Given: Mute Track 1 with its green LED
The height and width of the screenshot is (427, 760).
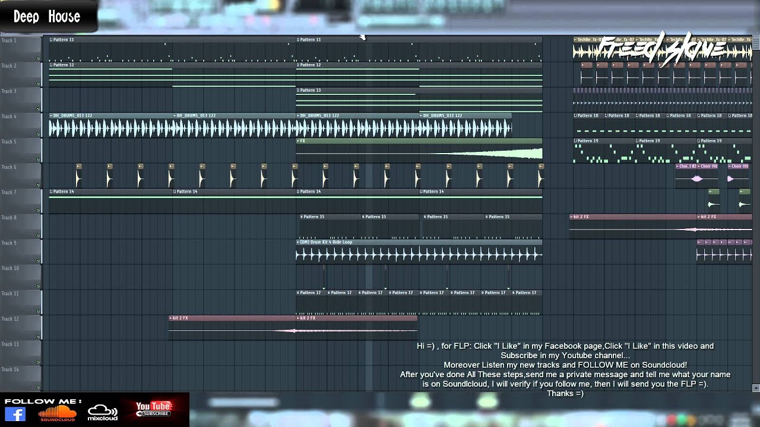Looking at the screenshot, I should click(x=38, y=59).
